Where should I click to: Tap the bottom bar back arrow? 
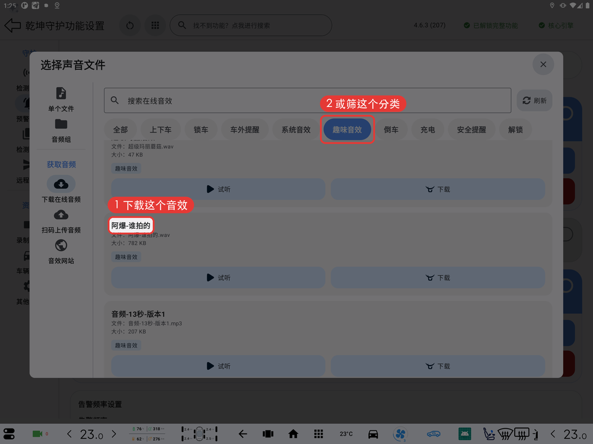coord(243,434)
